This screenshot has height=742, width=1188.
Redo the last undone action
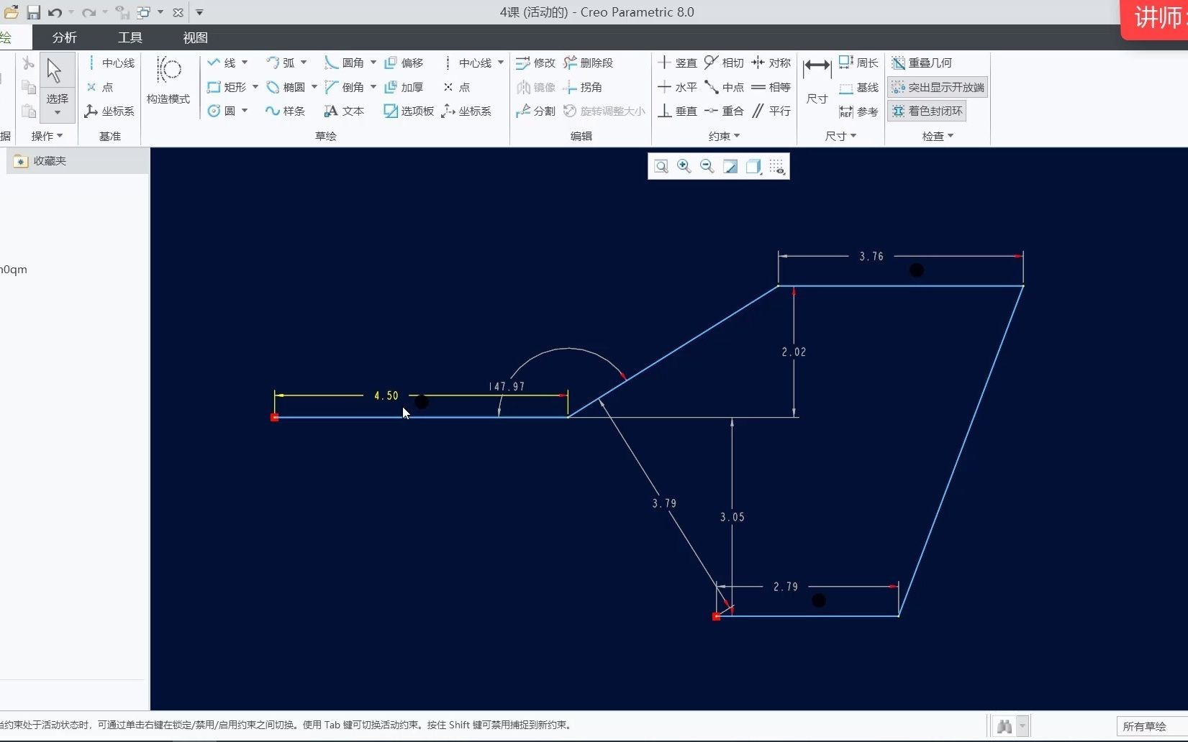coord(89,12)
